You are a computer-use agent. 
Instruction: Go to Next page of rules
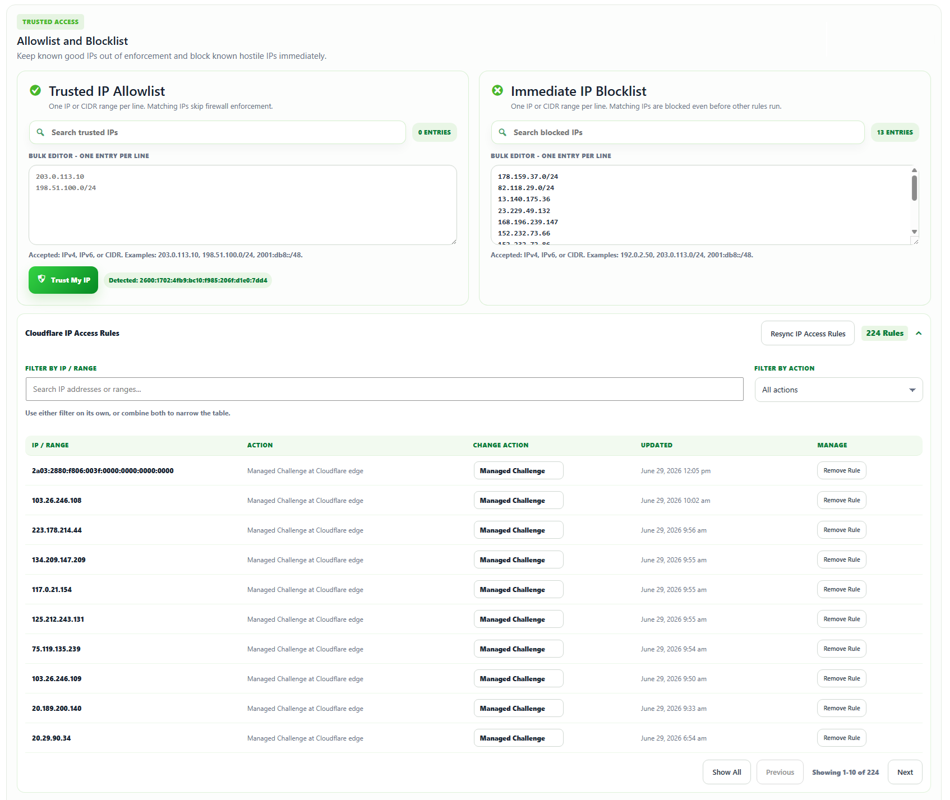pyautogui.click(x=905, y=772)
